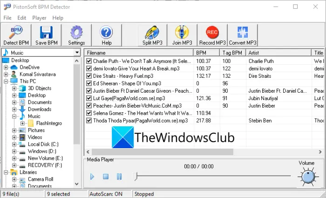
Task: Select Downloads folder arrow icon
Action: pyautogui.click(x=22, y=109)
